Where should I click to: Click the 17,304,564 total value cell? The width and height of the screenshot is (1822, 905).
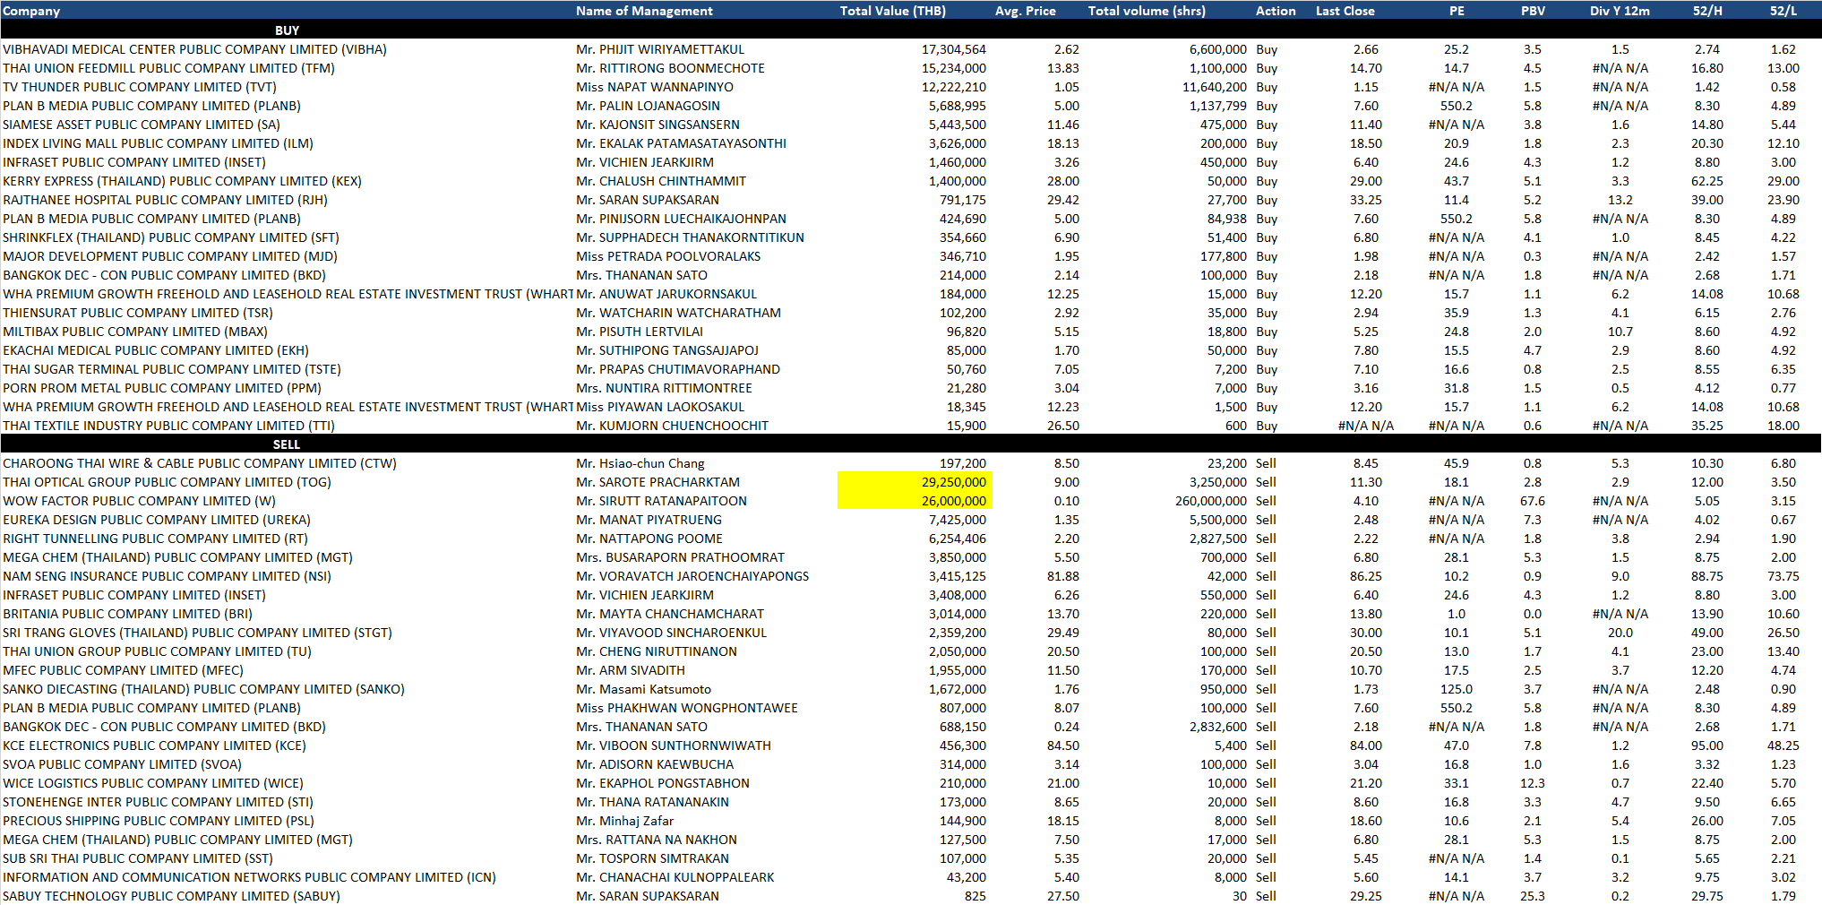pyautogui.click(x=953, y=49)
